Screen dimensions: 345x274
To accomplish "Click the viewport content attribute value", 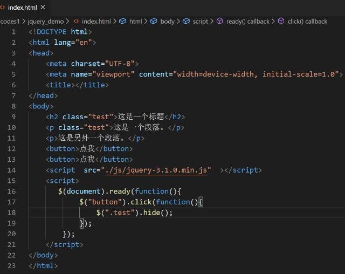I will coord(257,74).
